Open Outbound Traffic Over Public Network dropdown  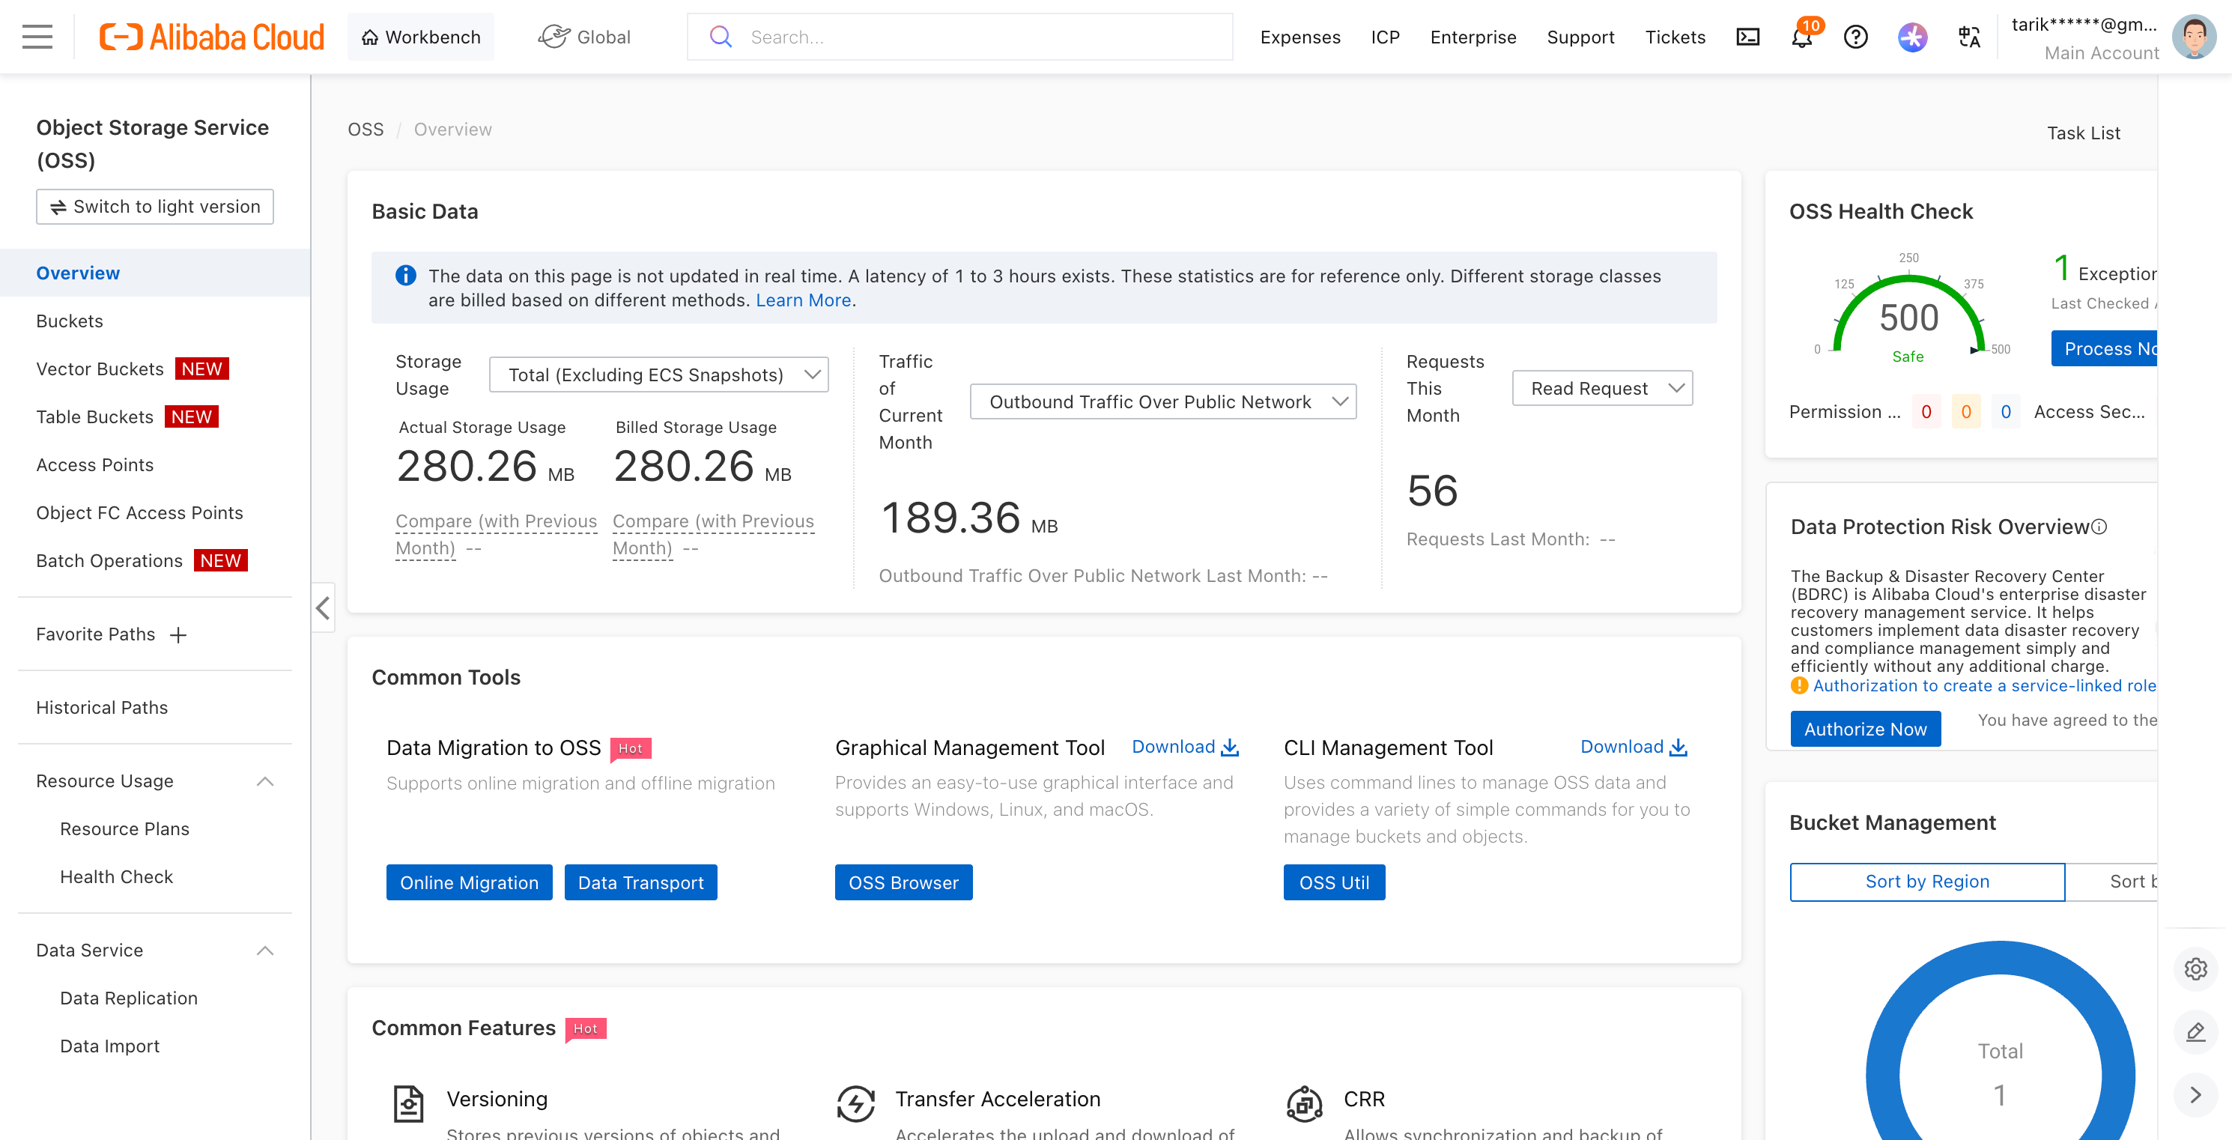(1162, 402)
